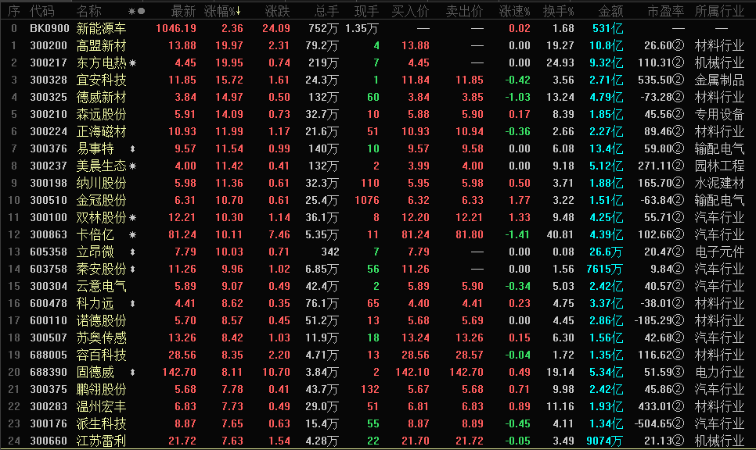Click the circled number after 容百科技's 116.62 P/E
756x450 pixels.
point(678,355)
